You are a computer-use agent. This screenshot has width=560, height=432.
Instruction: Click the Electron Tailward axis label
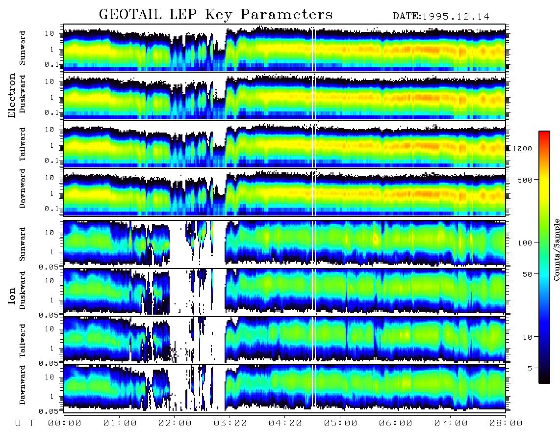coord(23,144)
